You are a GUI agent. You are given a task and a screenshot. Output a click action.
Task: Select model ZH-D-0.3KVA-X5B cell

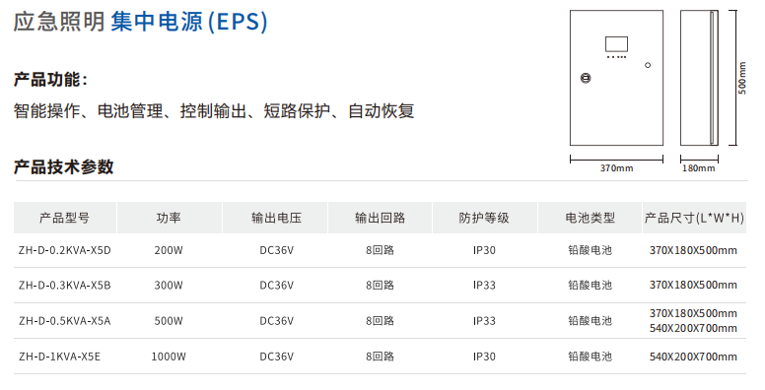coord(65,286)
